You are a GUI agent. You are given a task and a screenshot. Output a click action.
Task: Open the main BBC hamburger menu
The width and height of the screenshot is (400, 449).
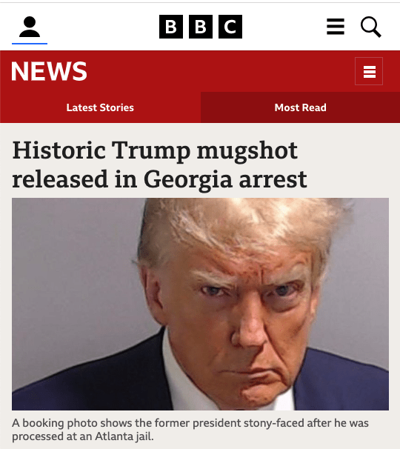[x=336, y=27]
